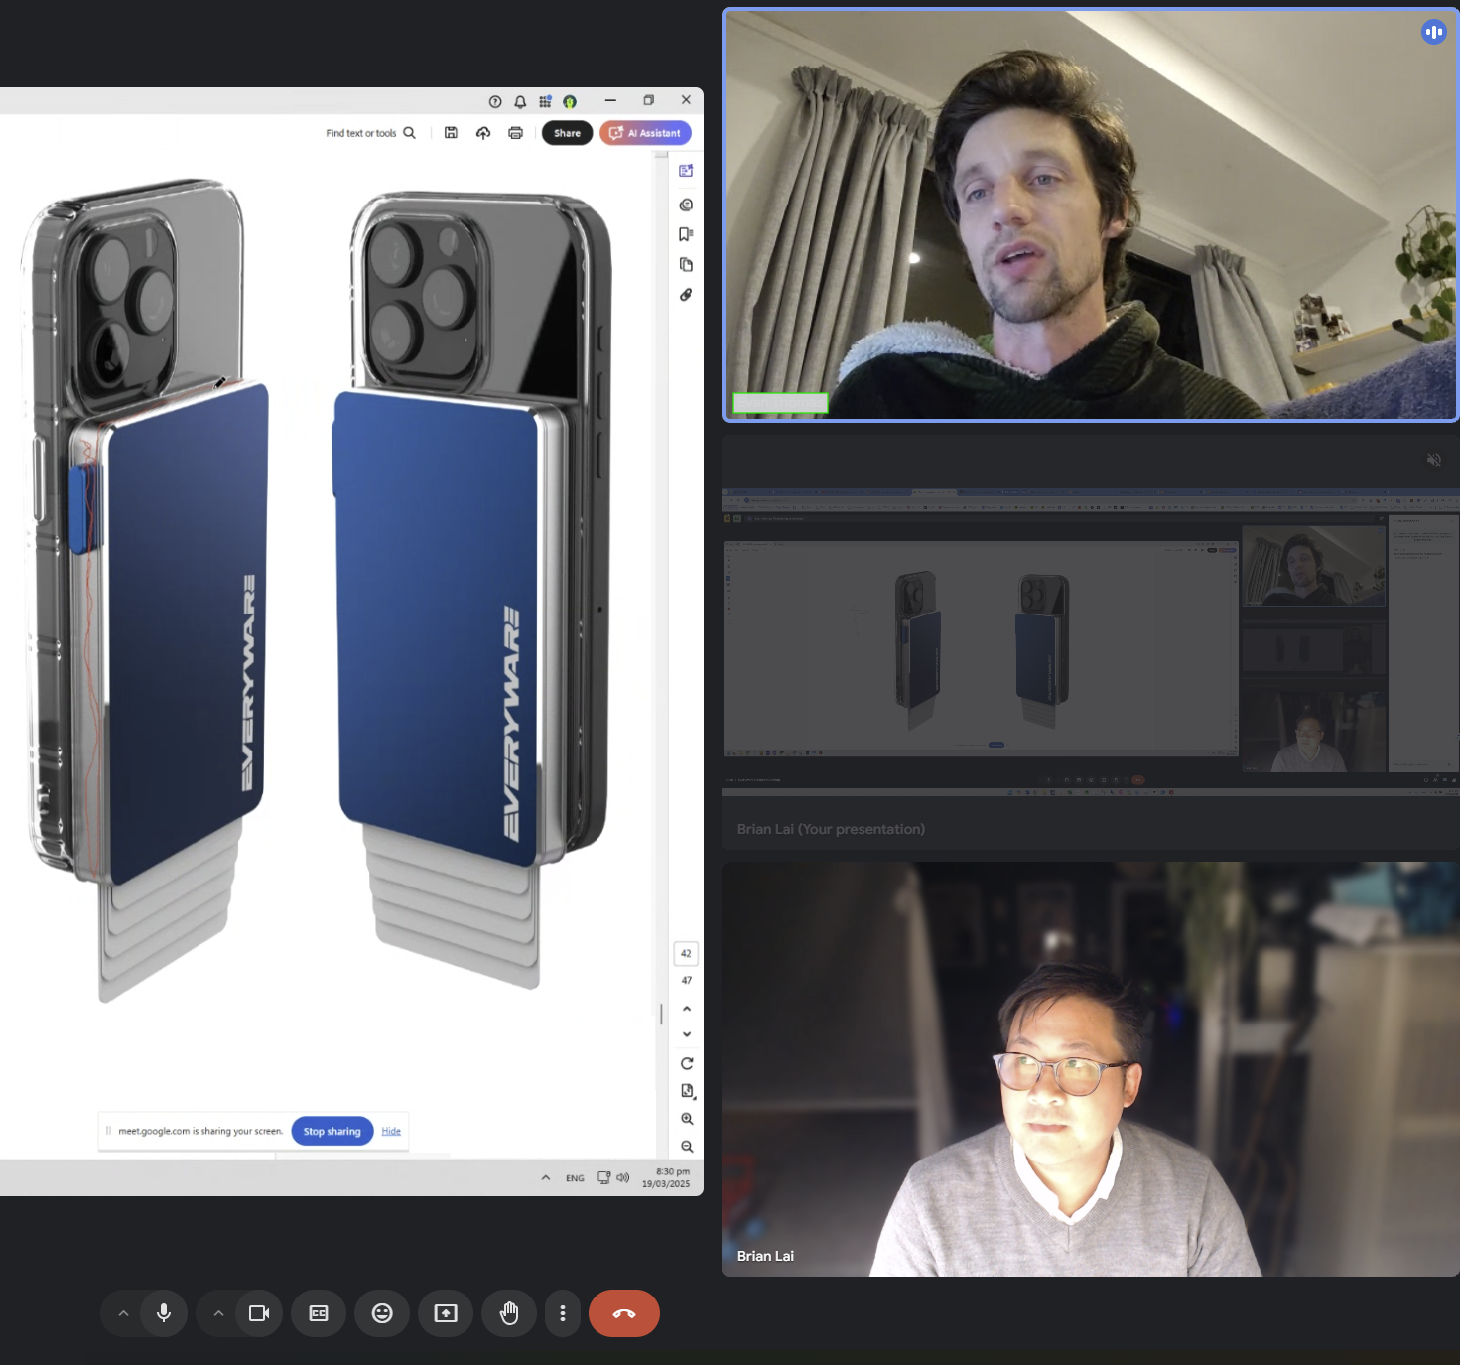Click the zoom in magnifier icon

pyautogui.click(x=687, y=1119)
